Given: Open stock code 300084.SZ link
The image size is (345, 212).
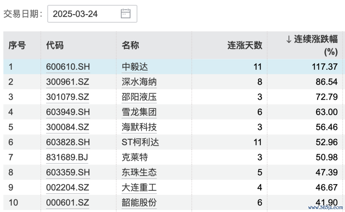Looking at the screenshot, I should (x=68, y=127).
